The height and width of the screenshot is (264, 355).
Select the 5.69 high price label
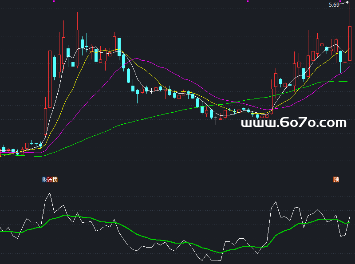[x=334, y=5]
